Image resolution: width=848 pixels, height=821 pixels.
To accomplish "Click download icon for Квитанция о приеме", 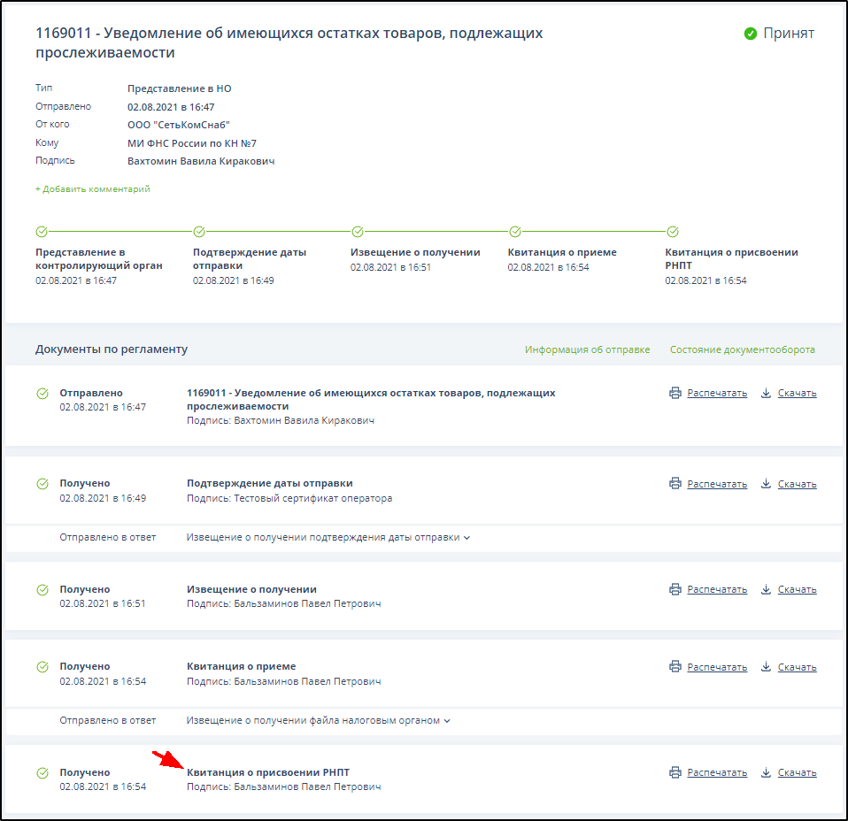I will coord(767,667).
